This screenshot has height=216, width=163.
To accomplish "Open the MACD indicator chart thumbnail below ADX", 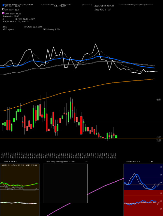I will 20,203.
